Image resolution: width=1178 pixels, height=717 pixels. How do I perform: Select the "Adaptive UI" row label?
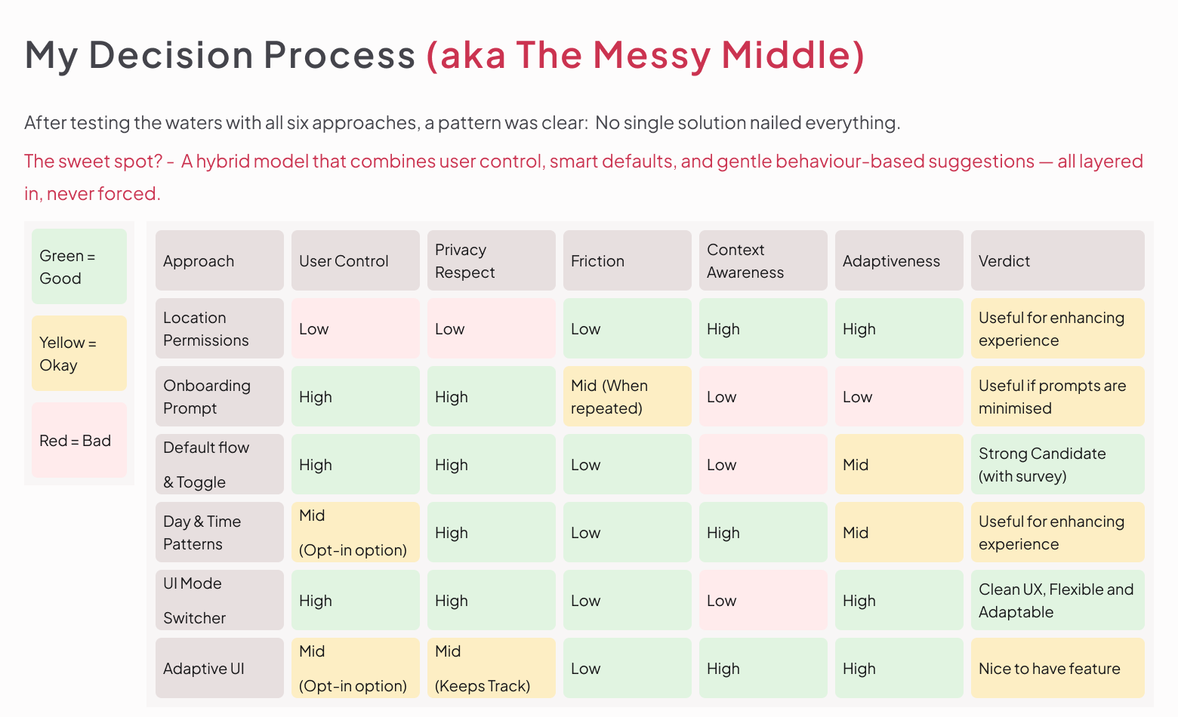click(x=219, y=668)
